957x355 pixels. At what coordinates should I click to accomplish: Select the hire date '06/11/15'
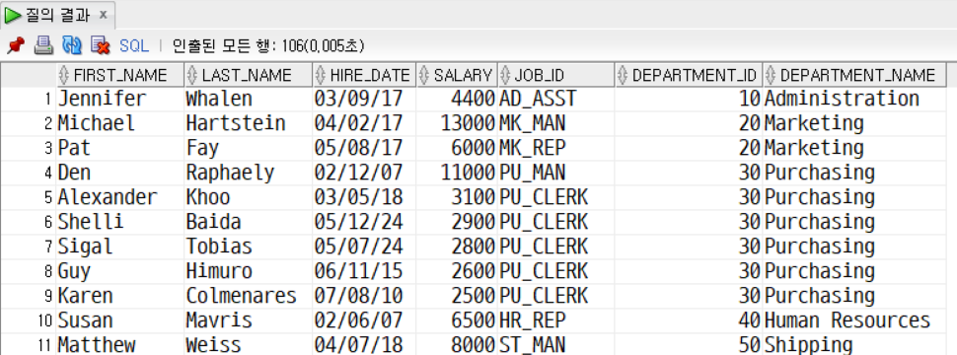click(x=364, y=271)
